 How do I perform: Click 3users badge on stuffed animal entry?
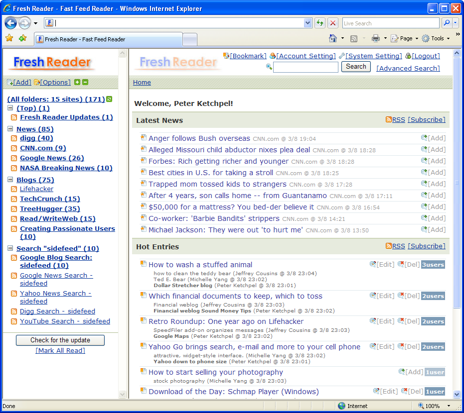tap(433, 265)
